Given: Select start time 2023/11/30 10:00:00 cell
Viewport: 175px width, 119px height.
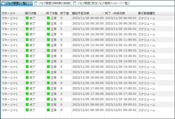Looking at the screenshot, I should pyautogui.click(x=88, y=29).
